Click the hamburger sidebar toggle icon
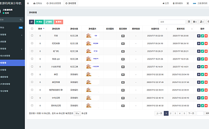The width and height of the screenshot is (209, 129). click(28, 3)
